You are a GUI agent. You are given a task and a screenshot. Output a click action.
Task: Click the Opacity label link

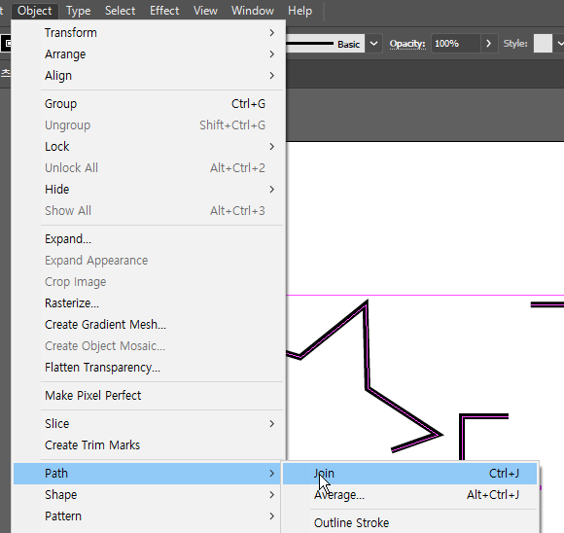point(407,44)
